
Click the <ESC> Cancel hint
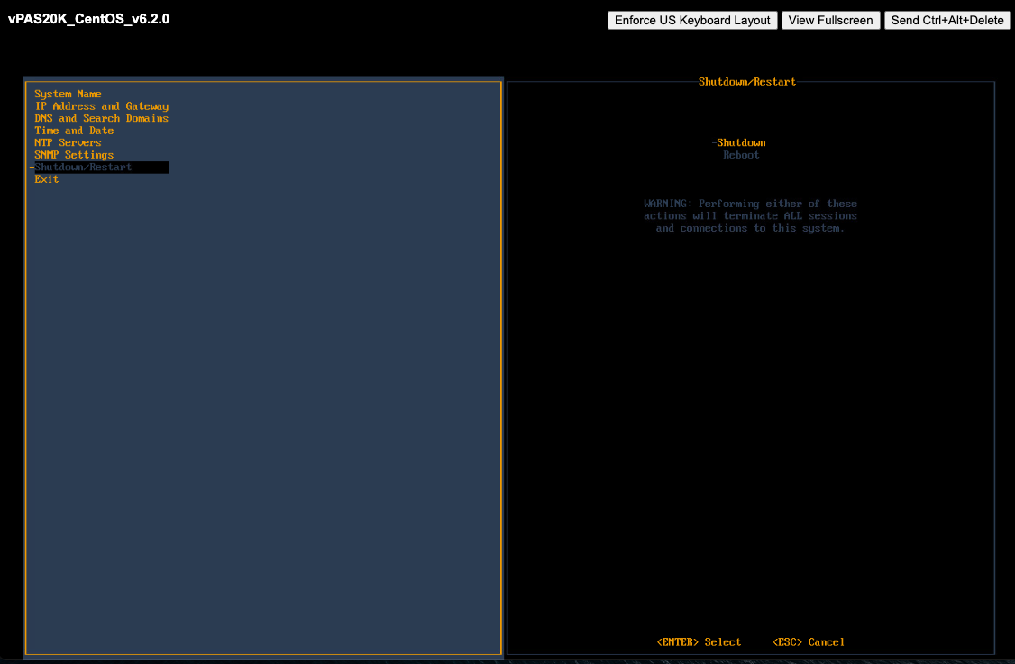pyautogui.click(x=809, y=642)
